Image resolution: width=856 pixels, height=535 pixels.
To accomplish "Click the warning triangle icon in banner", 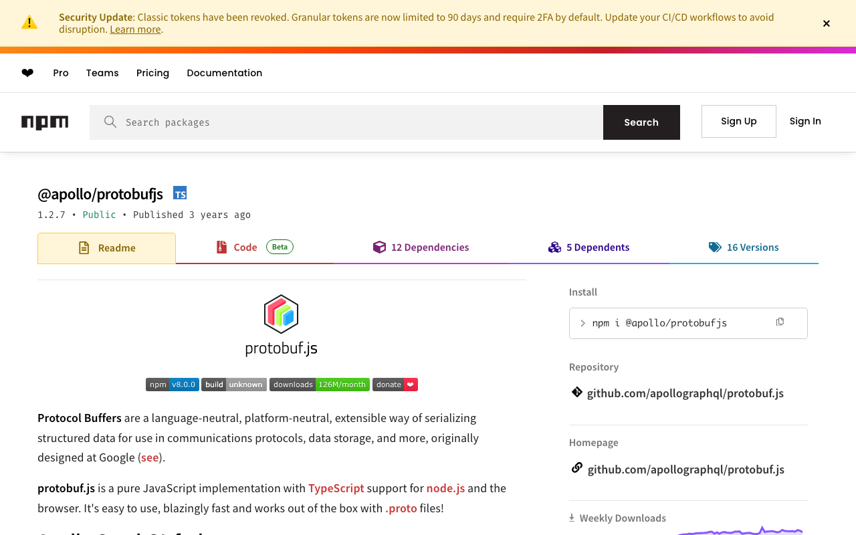I will (29, 23).
